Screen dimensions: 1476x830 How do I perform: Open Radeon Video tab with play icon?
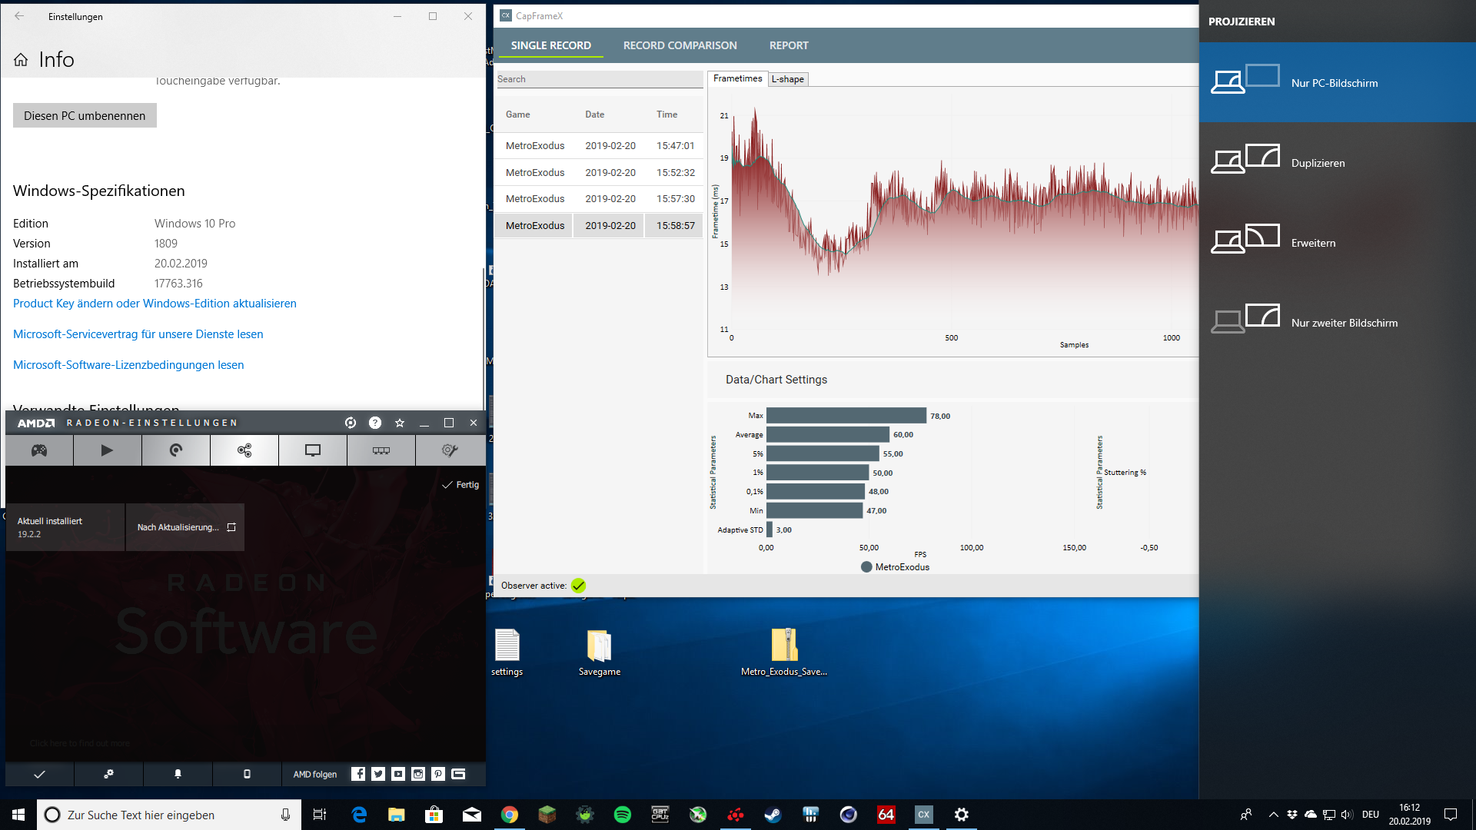coord(107,450)
